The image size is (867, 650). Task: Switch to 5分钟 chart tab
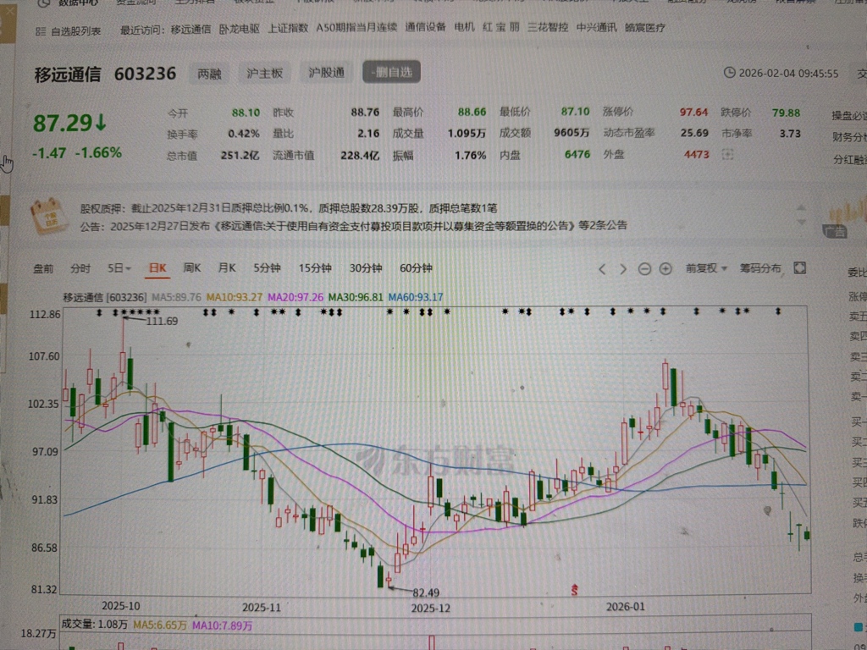(x=267, y=268)
